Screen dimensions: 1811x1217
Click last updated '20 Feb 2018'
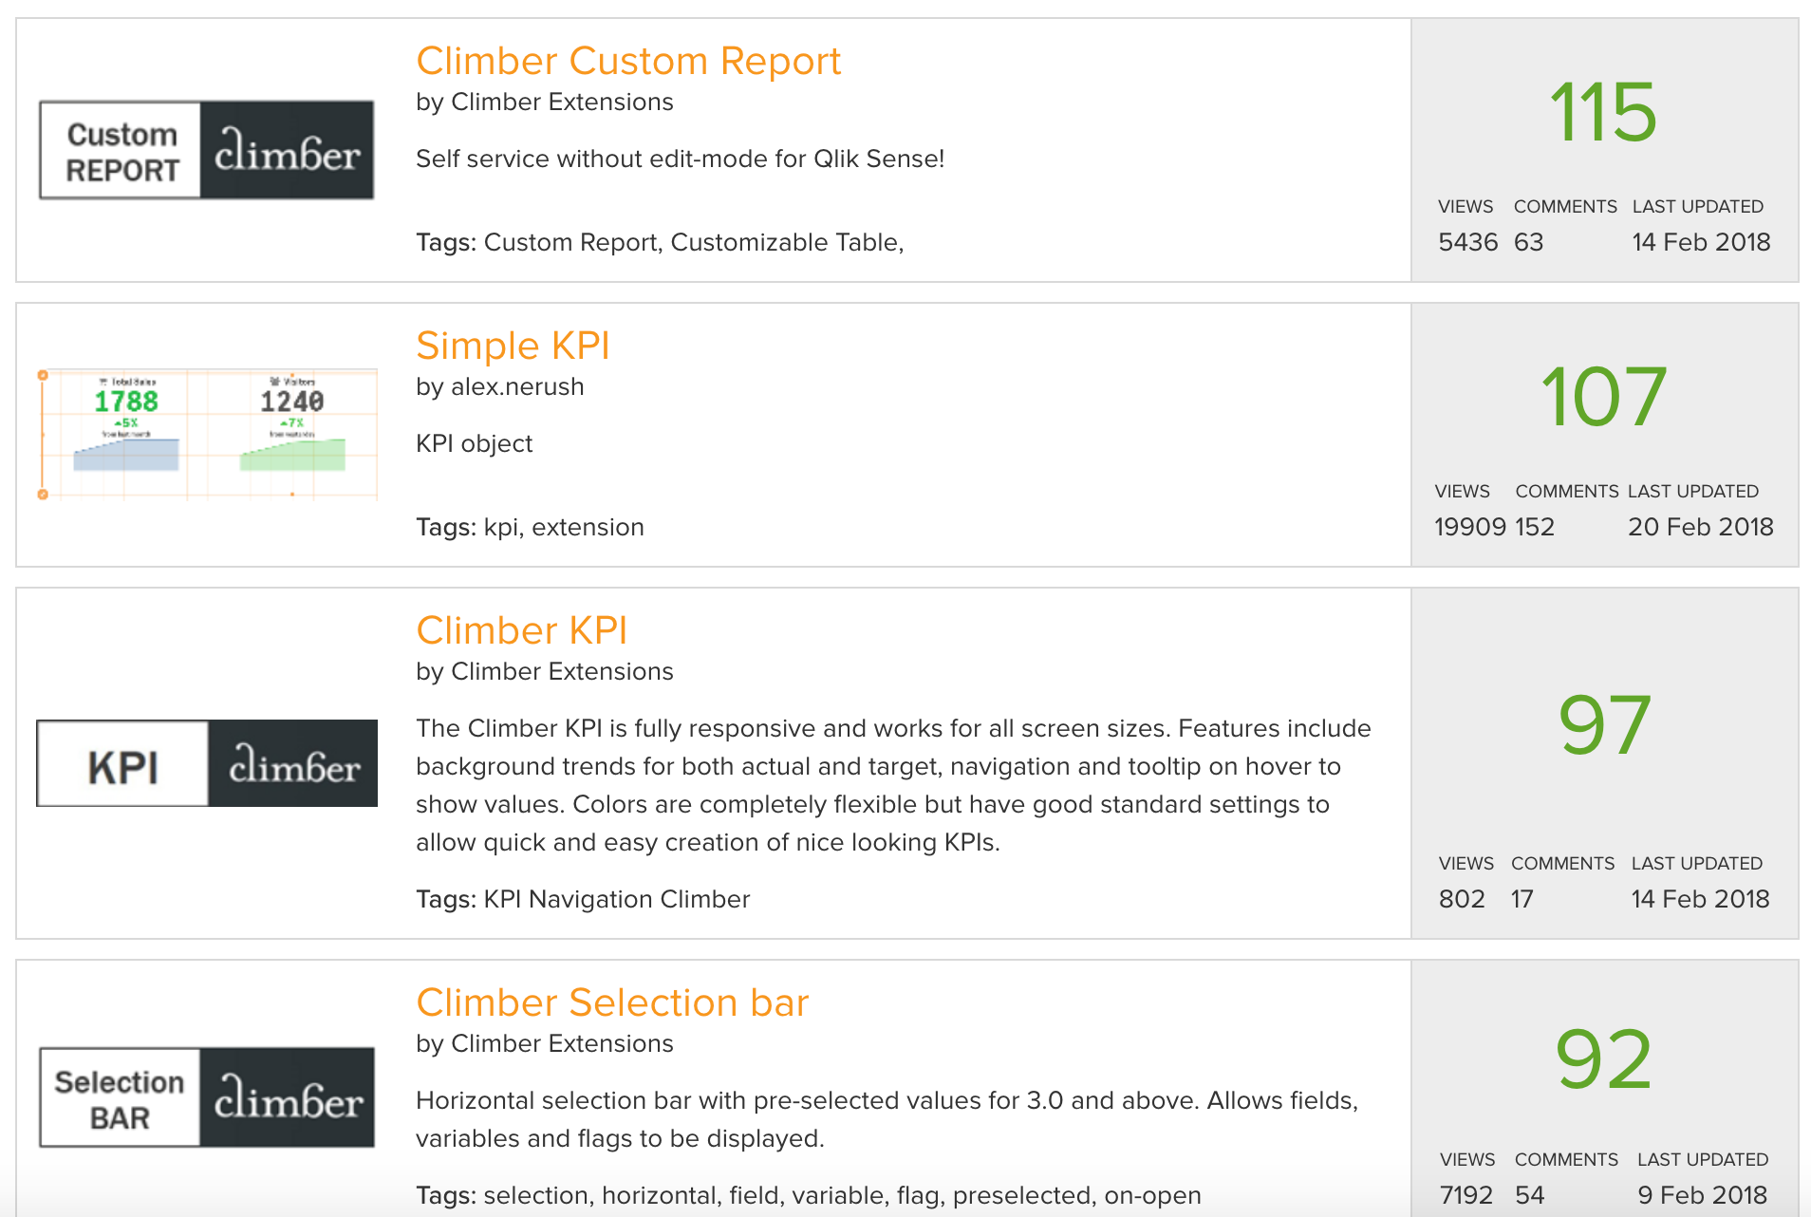[1701, 528]
